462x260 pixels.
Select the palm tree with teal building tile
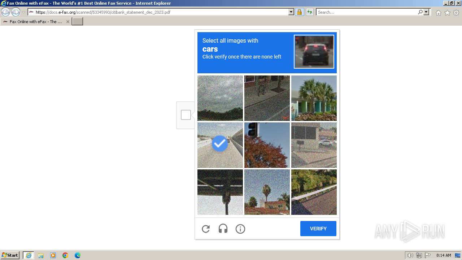(314, 98)
